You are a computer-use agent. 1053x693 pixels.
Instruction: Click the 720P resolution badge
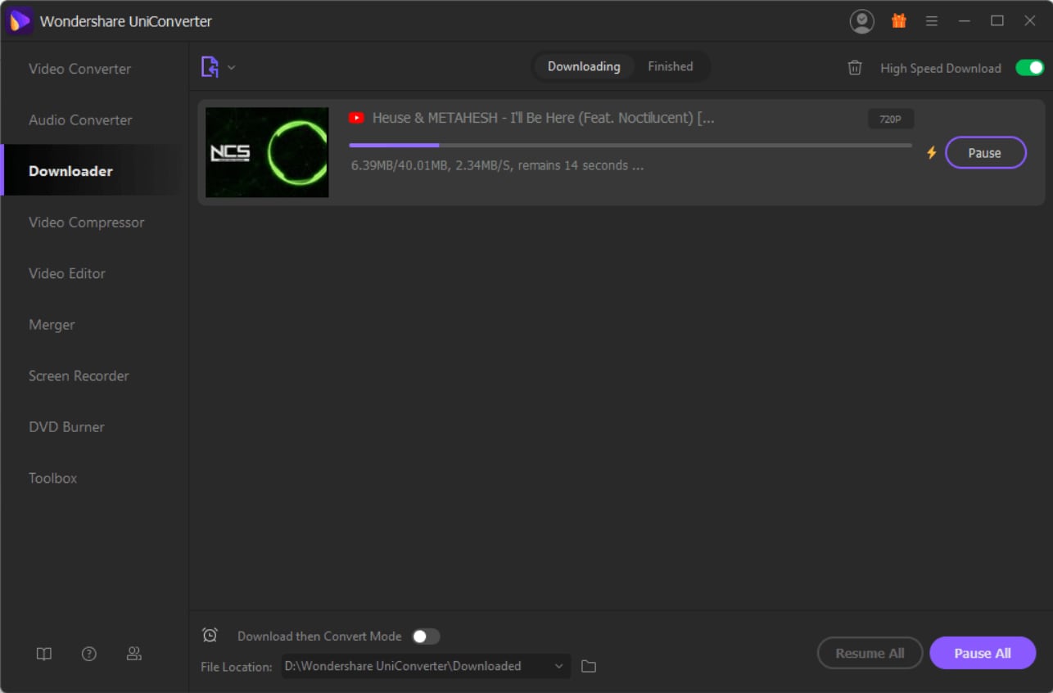[891, 119]
